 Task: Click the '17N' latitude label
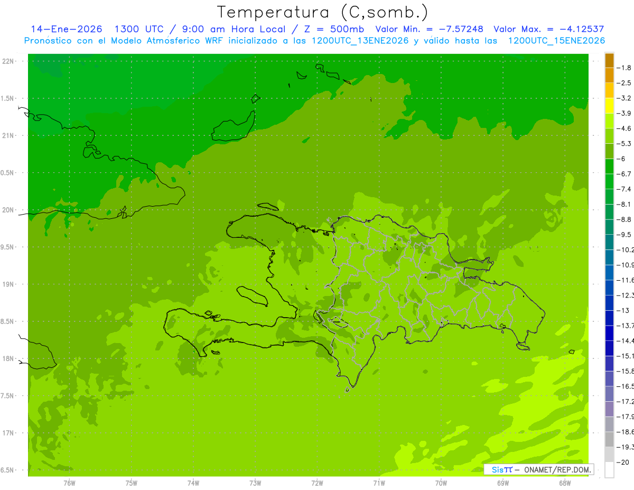coord(8,433)
